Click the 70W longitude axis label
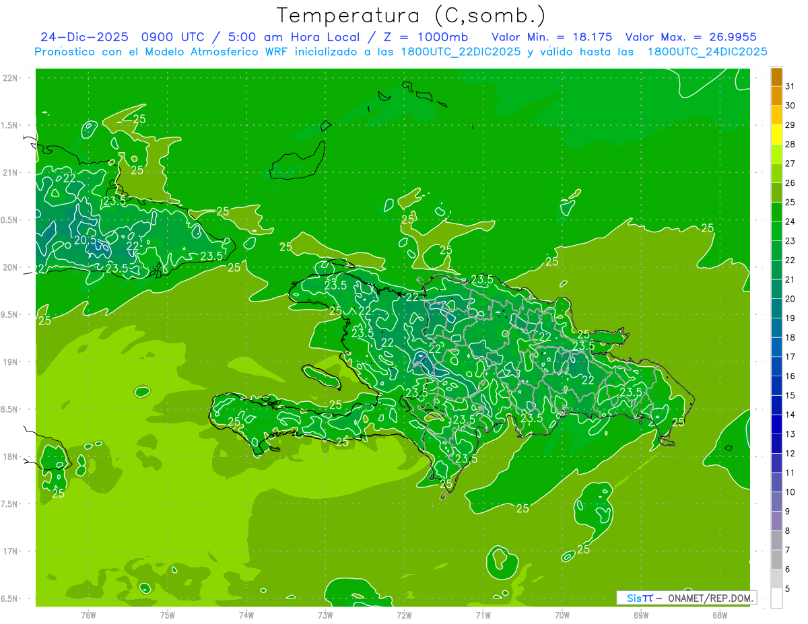This screenshot has height=624, width=808. pyautogui.click(x=562, y=615)
